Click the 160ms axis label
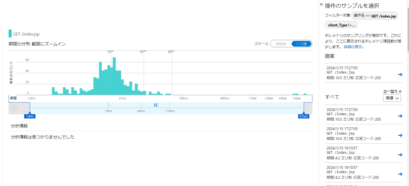Screen dimensions: 409x186 (183, 98)
